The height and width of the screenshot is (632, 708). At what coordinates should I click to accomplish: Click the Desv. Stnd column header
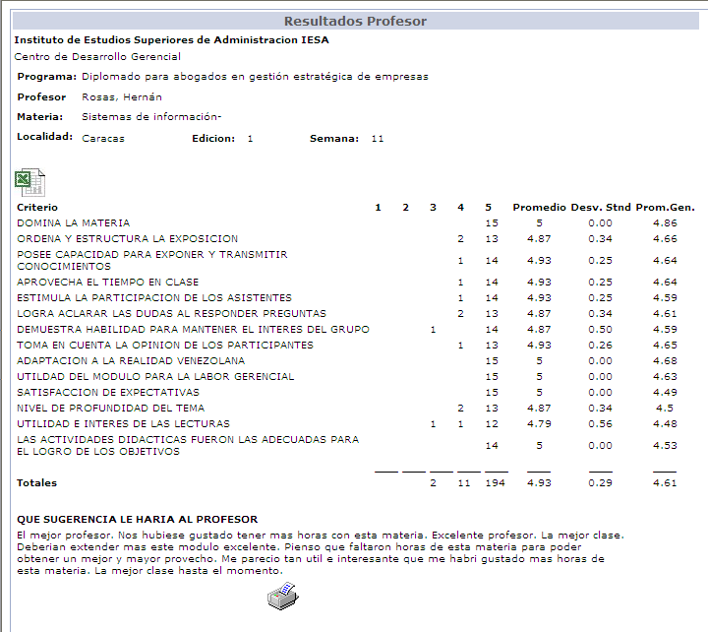pos(601,208)
